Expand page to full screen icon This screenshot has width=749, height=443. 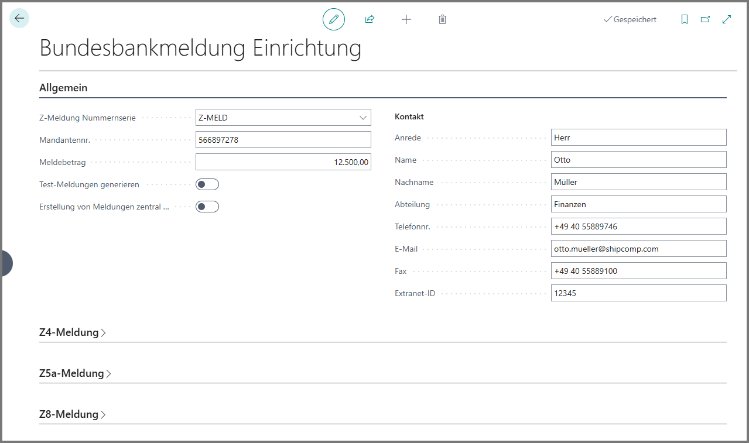(727, 19)
